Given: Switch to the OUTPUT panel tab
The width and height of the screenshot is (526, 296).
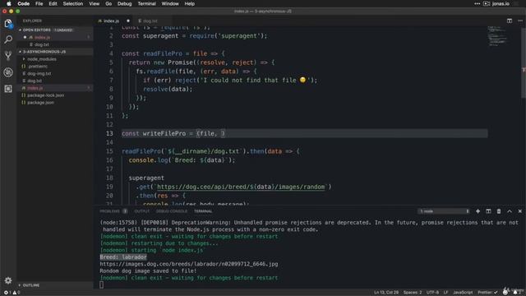Looking at the screenshot, I should 142,211.
